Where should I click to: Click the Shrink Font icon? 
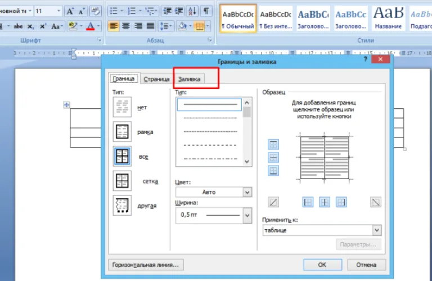point(82,11)
